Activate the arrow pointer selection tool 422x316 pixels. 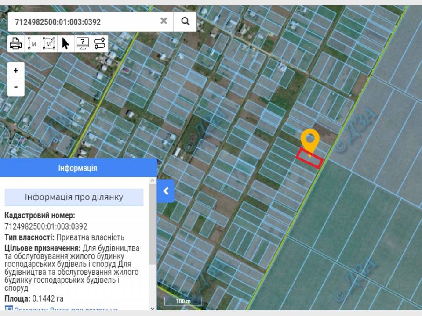click(x=65, y=43)
